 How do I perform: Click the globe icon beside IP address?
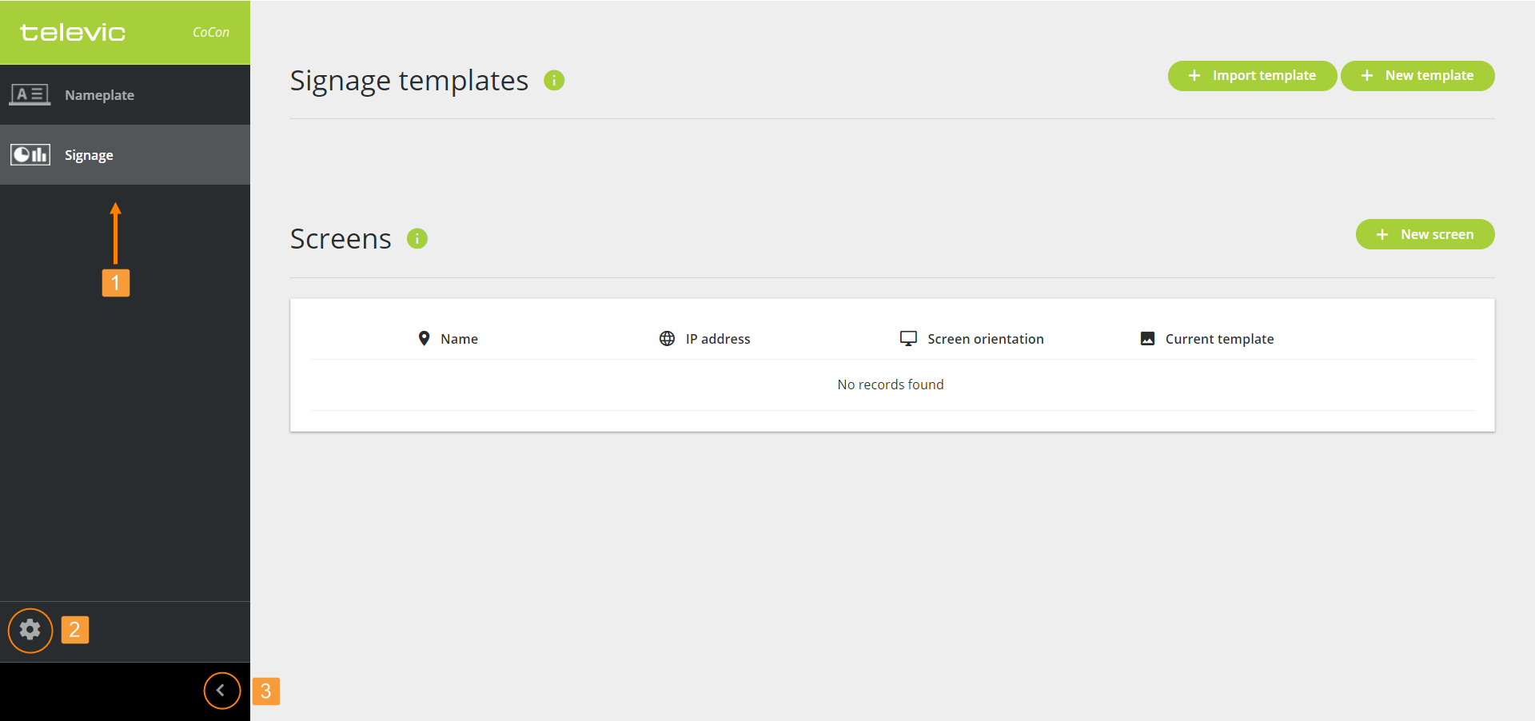pos(667,339)
